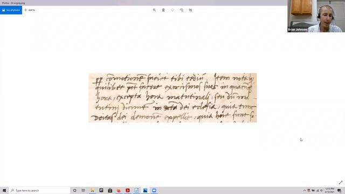This screenshot has height=194, width=345.
Task: Switch to the Zoom taskbar icon
Action: pos(154,190)
